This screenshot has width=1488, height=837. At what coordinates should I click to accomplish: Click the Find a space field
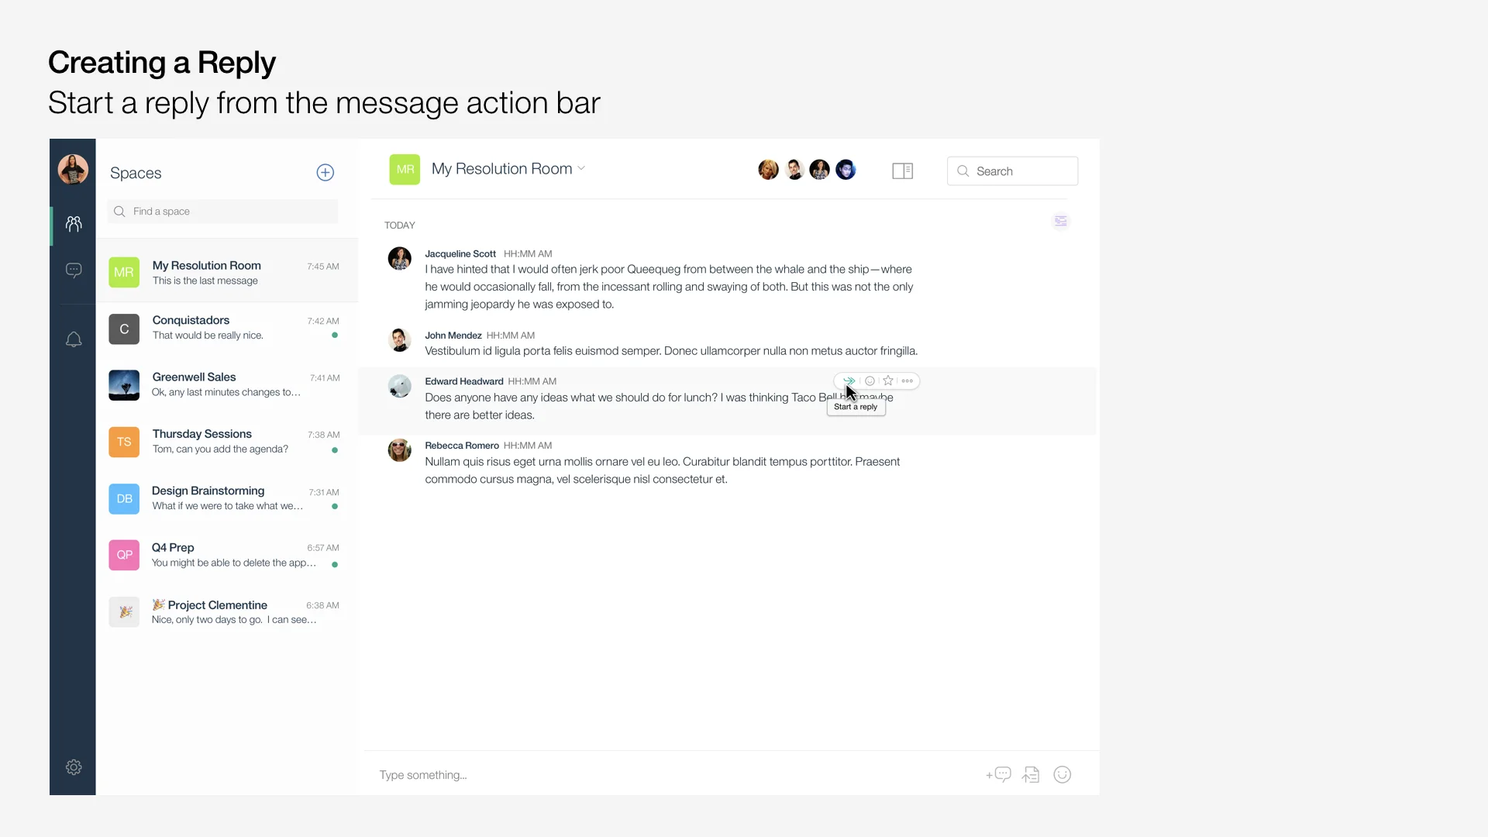coord(223,212)
